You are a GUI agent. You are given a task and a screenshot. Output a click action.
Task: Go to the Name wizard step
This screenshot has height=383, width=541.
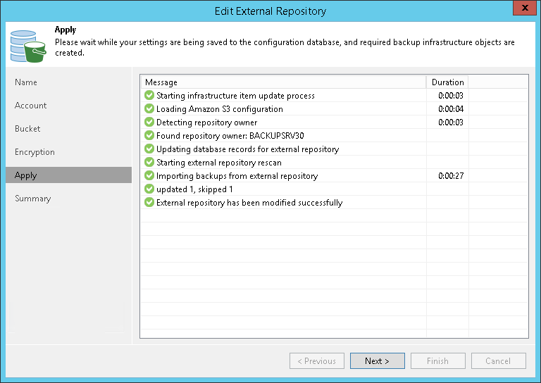tap(26, 82)
